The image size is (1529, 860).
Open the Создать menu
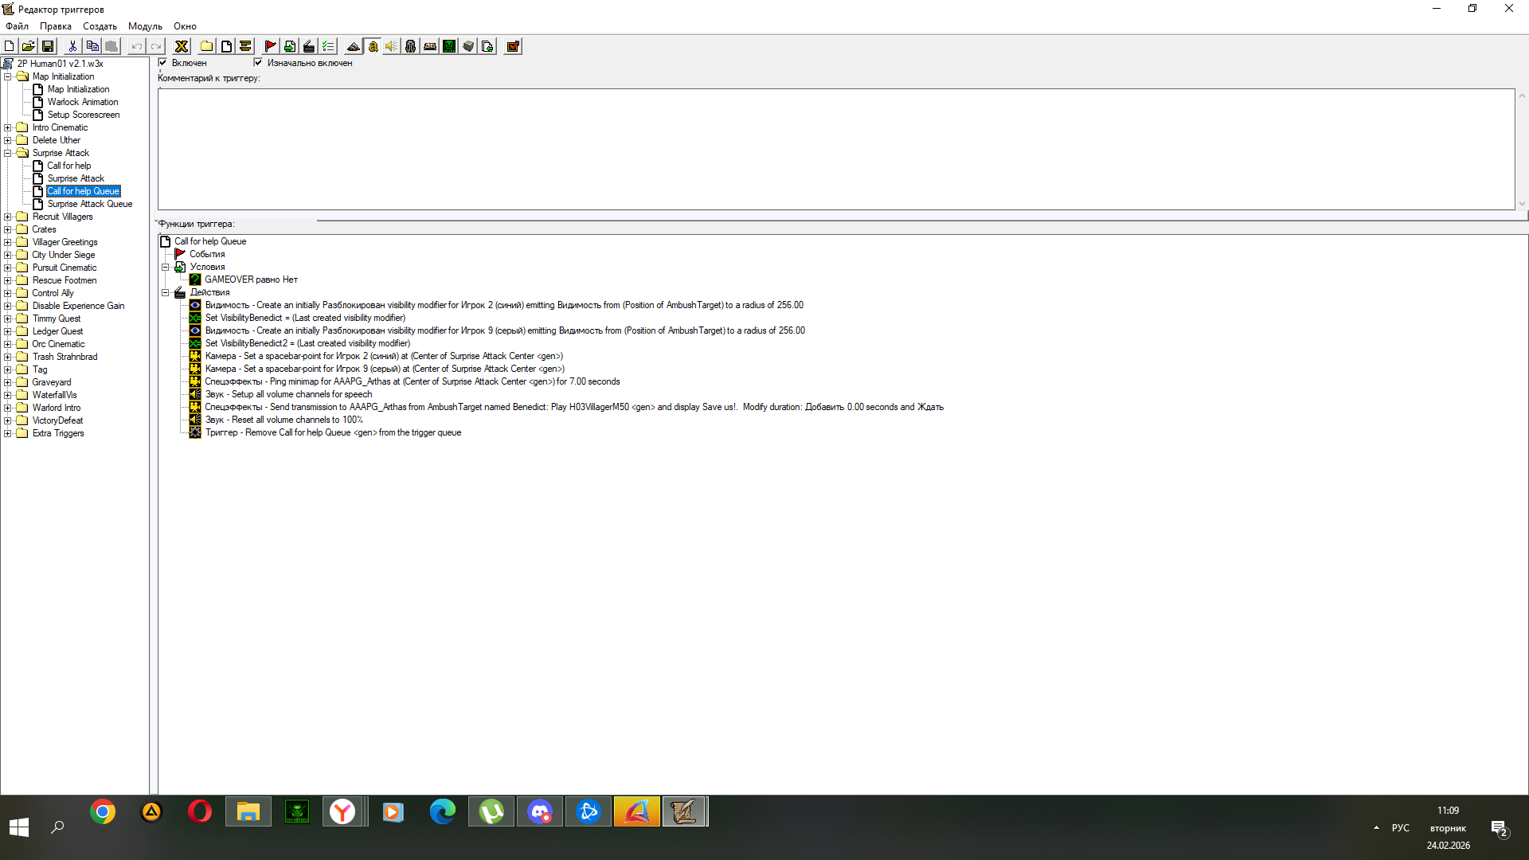point(100,26)
